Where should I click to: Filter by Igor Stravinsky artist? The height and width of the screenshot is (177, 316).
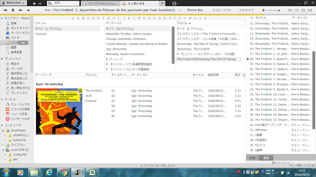117,49
